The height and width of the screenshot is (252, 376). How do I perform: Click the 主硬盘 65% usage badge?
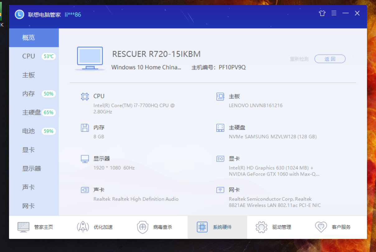click(49, 113)
